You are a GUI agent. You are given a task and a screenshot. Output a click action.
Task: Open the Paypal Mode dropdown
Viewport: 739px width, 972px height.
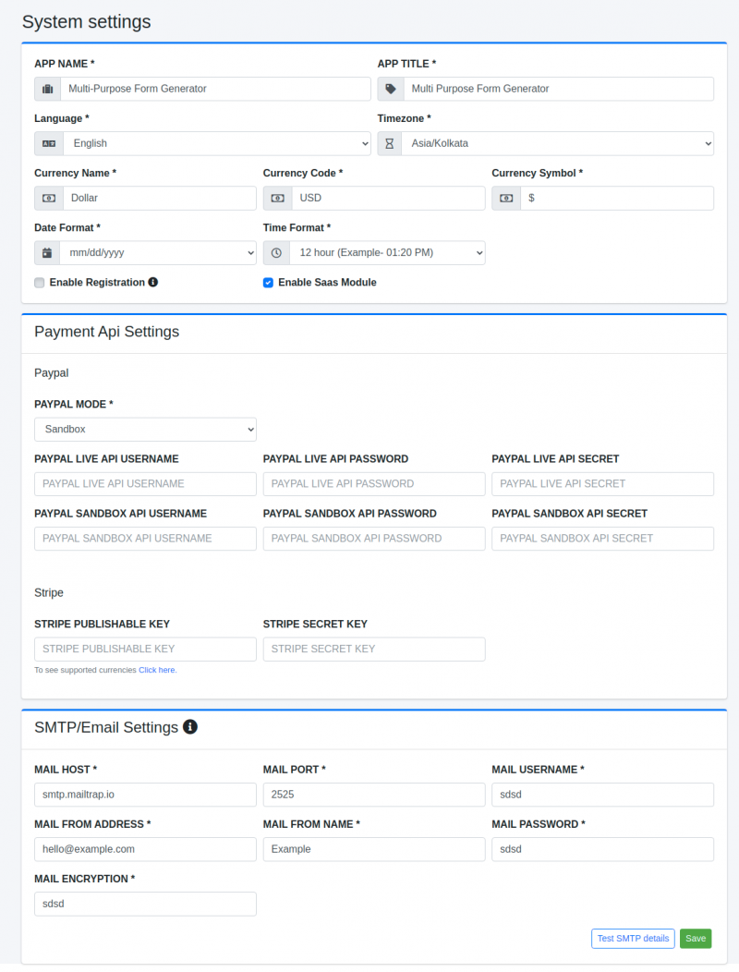[146, 430]
